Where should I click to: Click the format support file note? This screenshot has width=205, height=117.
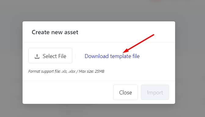66,71
